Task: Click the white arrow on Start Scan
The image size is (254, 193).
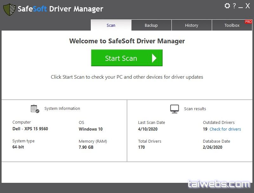Action: point(154,58)
